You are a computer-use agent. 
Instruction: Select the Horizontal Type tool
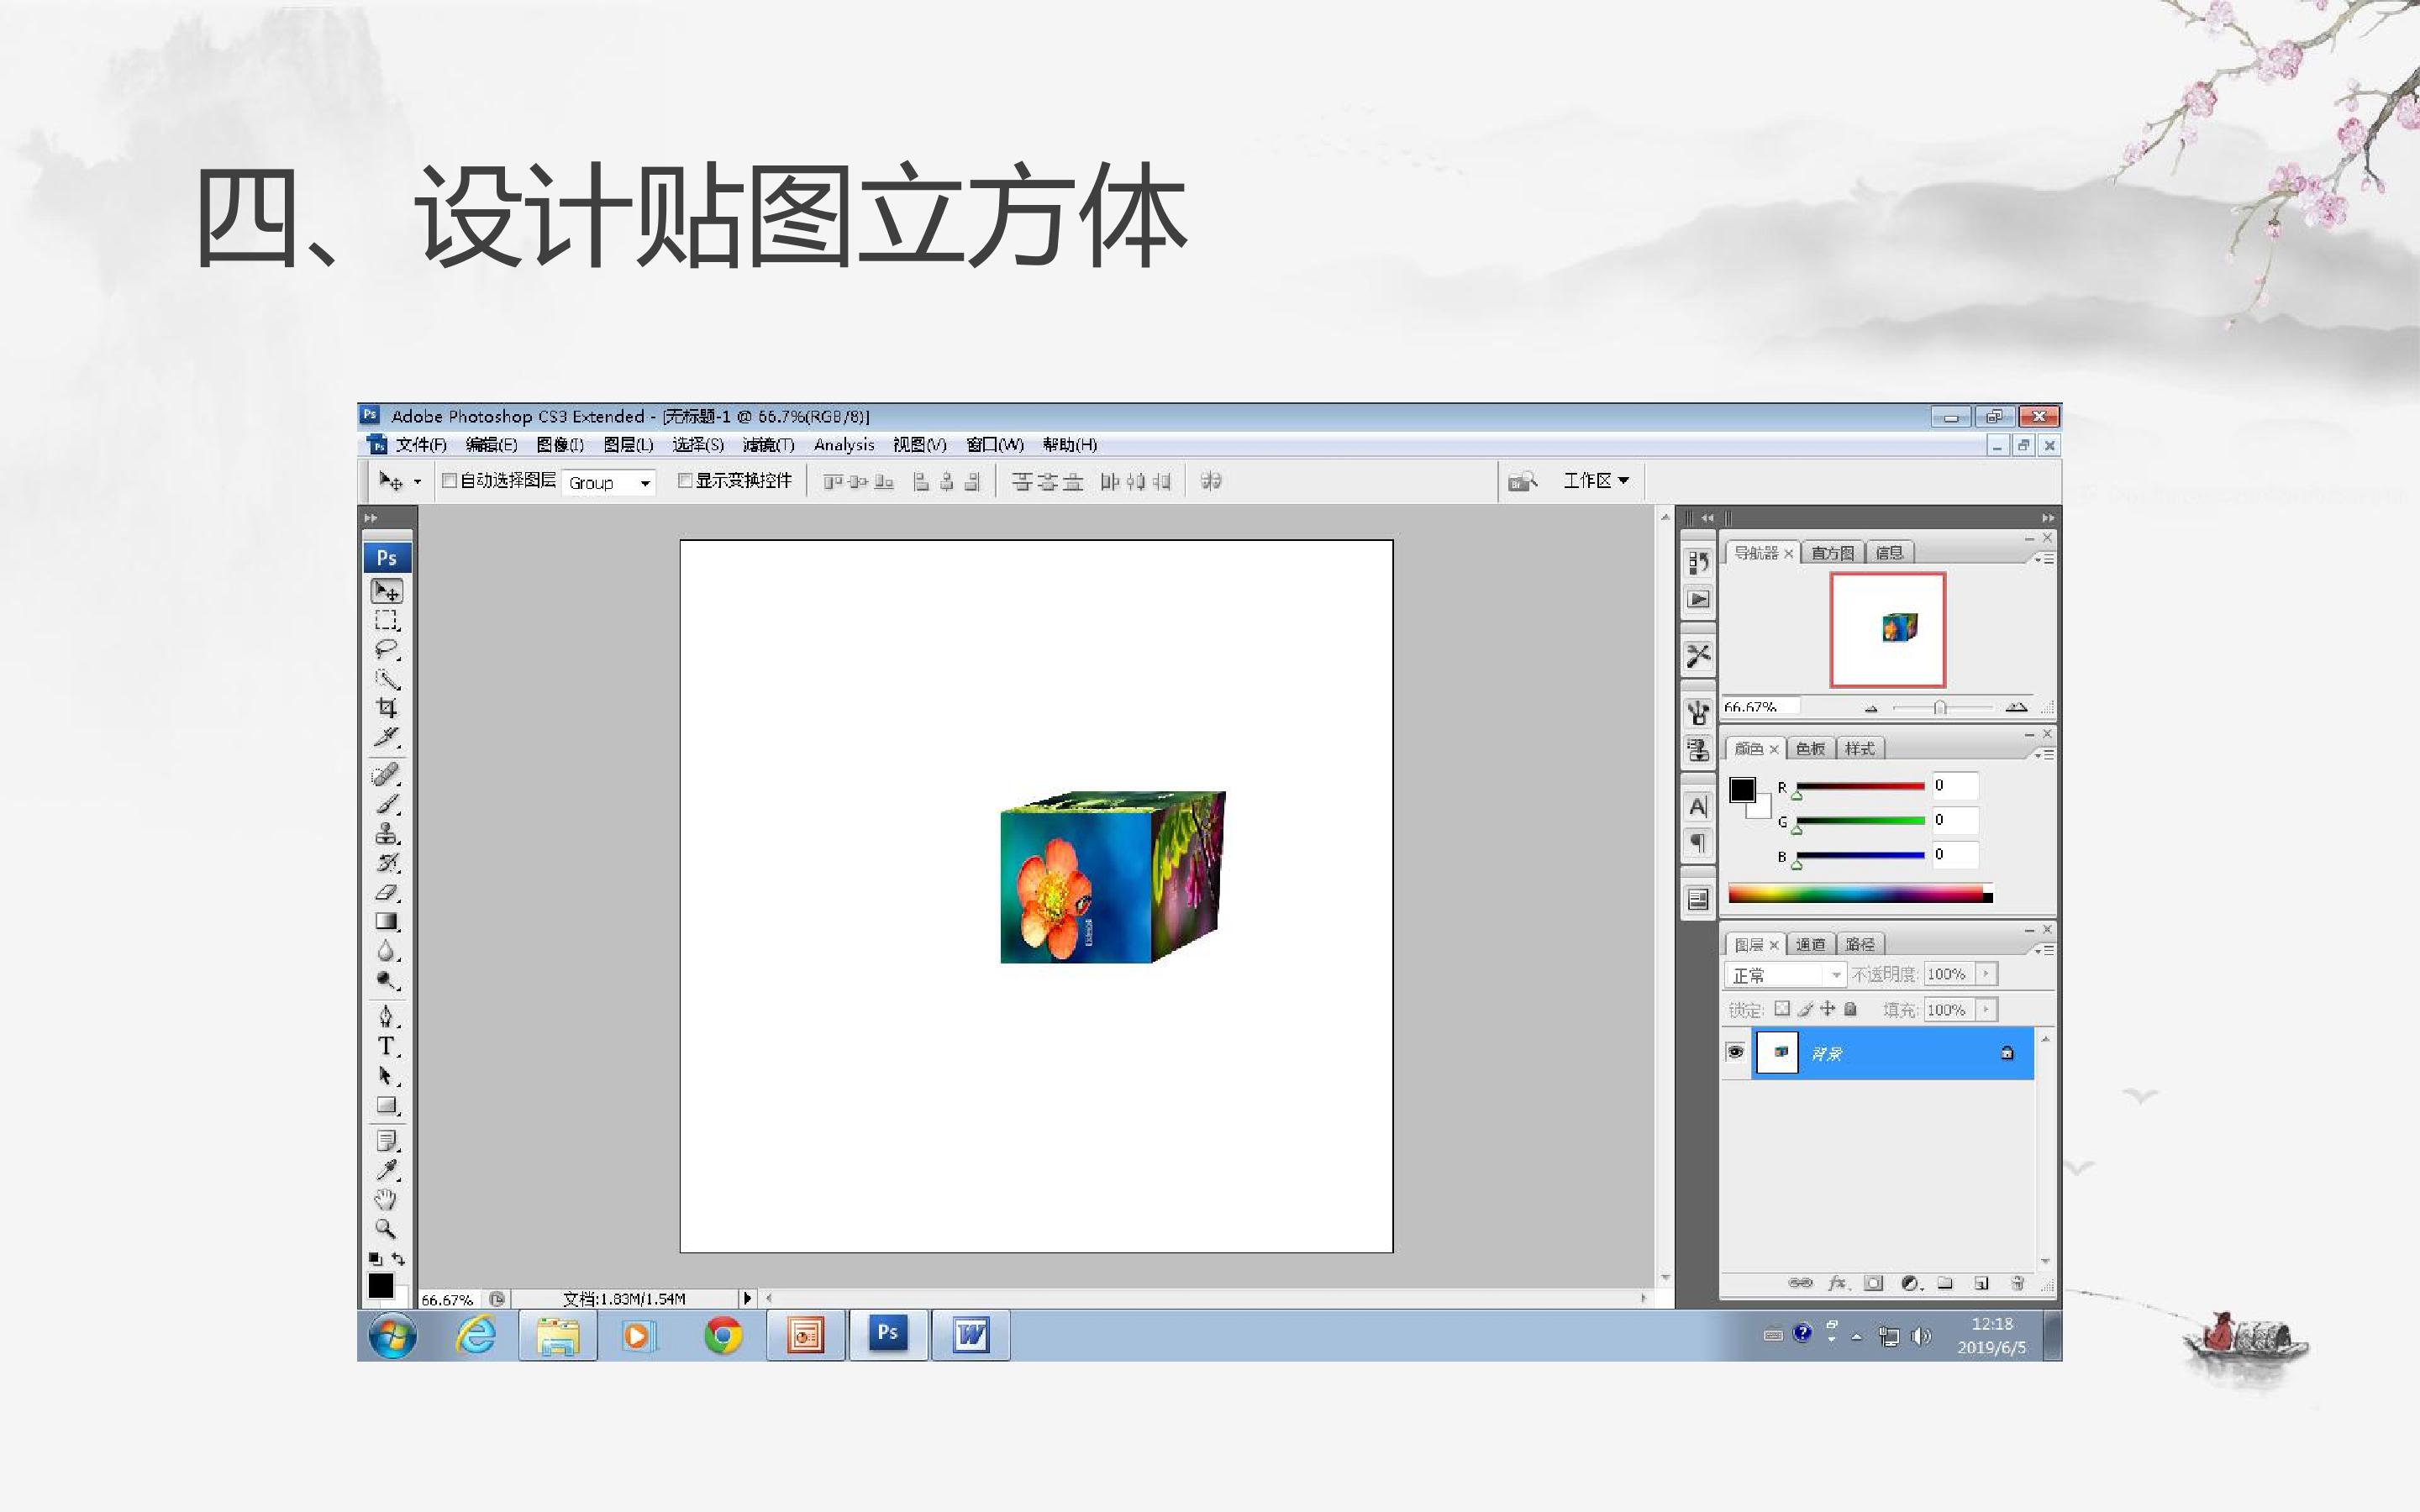pos(387,1047)
